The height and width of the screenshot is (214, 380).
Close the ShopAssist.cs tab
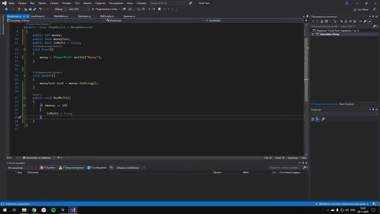[28, 16]
